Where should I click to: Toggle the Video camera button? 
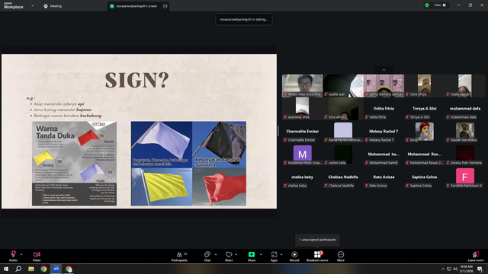37,256
